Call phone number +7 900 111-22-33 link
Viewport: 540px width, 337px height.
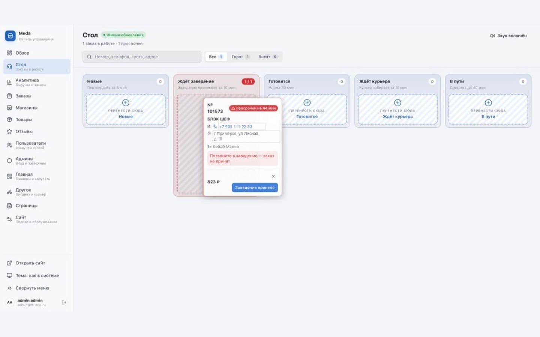pyautogui.click(x=235, y=127)
